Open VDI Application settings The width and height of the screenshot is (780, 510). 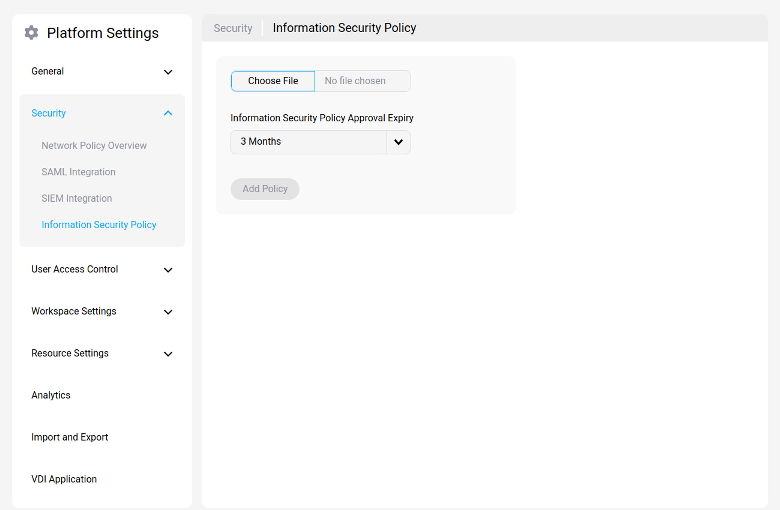[64, 479]
